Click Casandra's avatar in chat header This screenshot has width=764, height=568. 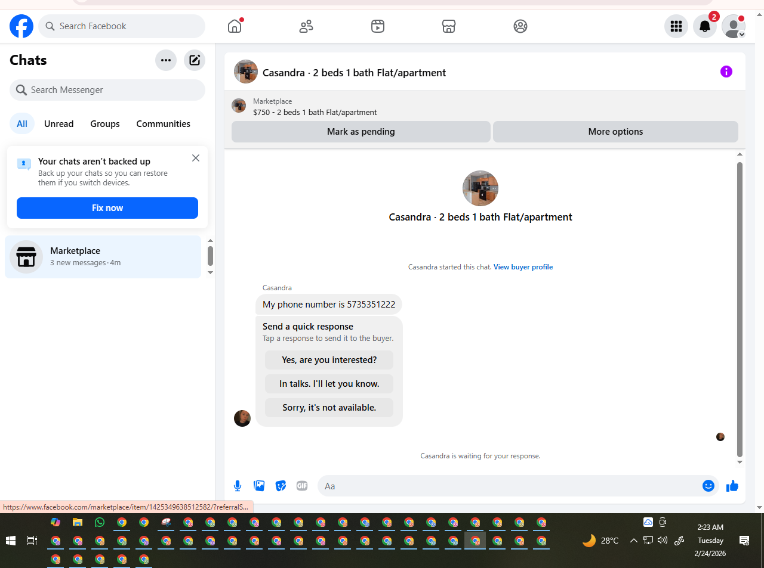(x=246, y=72)
